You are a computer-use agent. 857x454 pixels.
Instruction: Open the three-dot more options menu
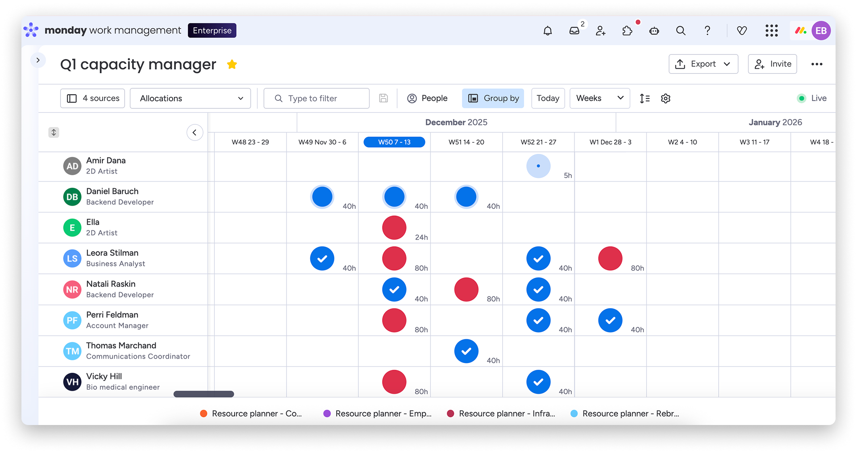click(x=817, y=64)
